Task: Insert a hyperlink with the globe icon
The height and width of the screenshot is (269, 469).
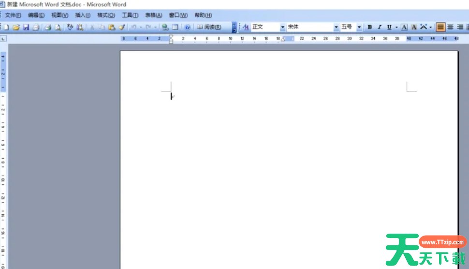Action: 165,27
